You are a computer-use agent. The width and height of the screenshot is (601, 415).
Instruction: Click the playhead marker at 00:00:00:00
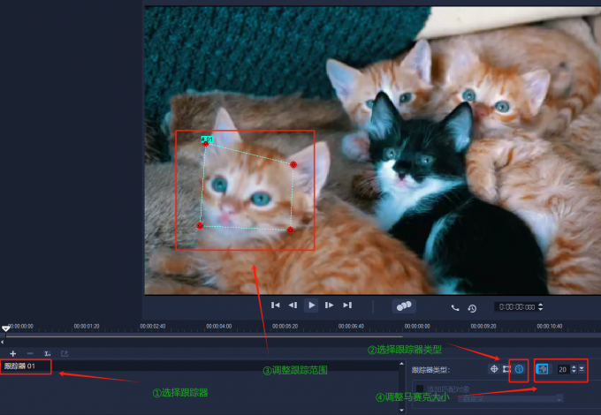pyautogui.click(x=6, y=328)
